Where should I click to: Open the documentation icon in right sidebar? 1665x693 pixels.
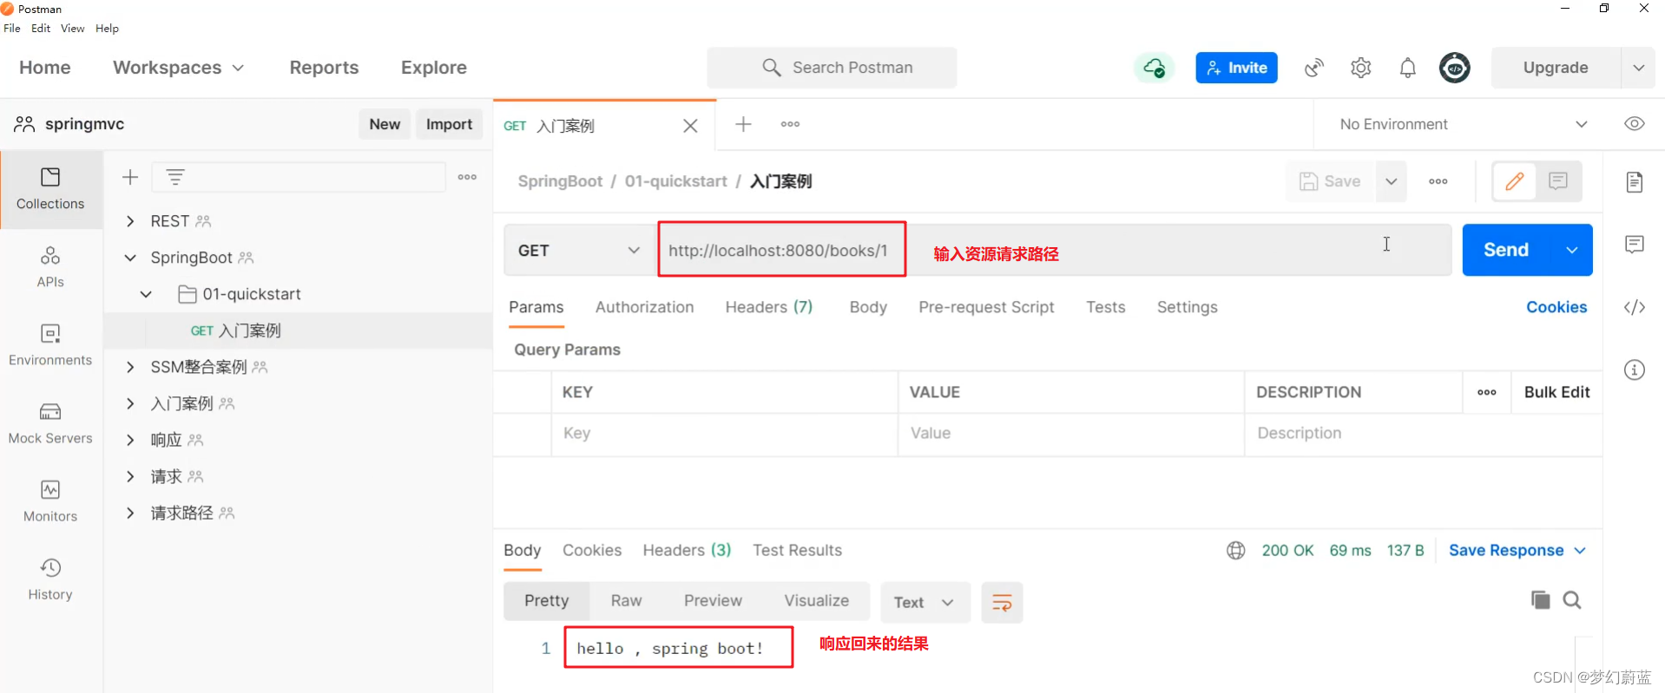[x=1635, y=182]
